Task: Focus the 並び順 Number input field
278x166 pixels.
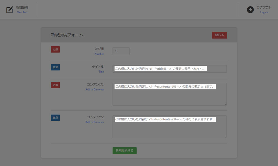Action: click(x=121, y=51)
